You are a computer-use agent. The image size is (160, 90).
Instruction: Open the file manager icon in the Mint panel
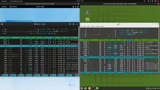point(97,88)
